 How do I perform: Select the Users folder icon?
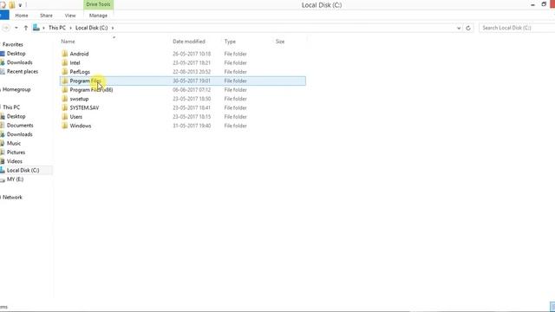64,117
